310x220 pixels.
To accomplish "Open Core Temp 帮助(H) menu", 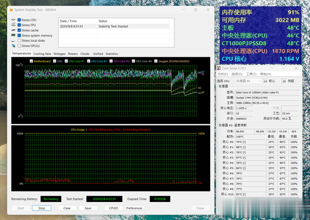I will pos(265,74).
